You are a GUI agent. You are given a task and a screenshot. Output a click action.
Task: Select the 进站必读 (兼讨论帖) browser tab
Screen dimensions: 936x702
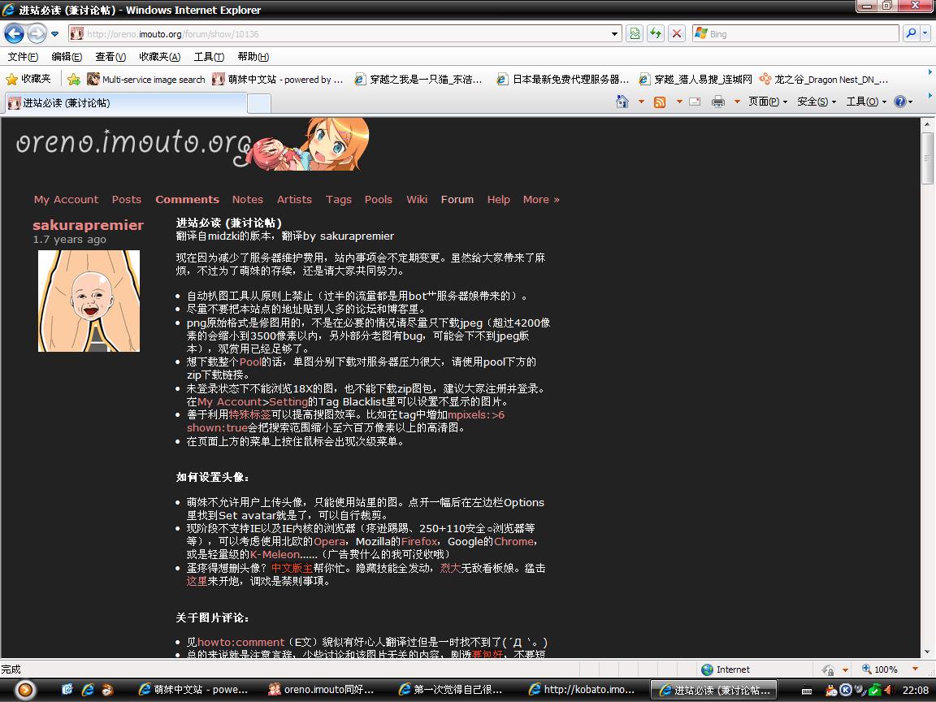coord(125,102)
